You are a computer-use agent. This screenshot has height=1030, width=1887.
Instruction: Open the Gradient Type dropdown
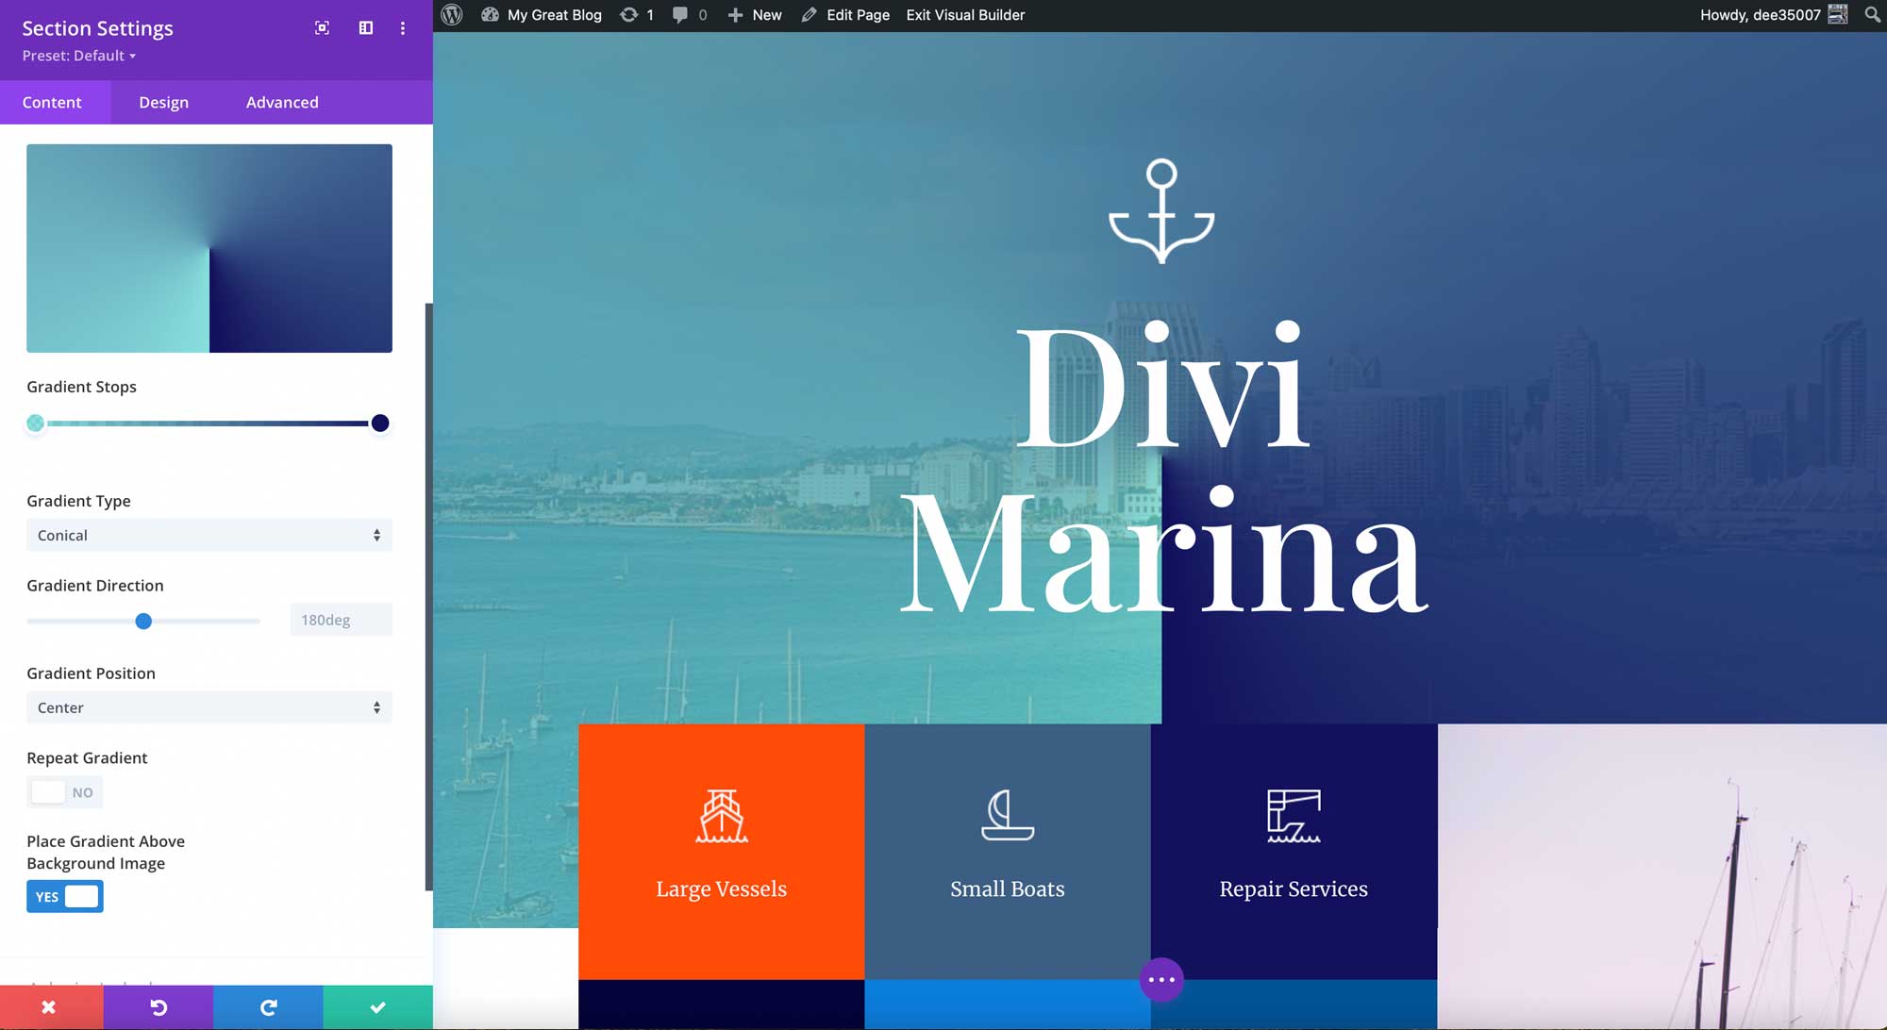tap(209, 535)
